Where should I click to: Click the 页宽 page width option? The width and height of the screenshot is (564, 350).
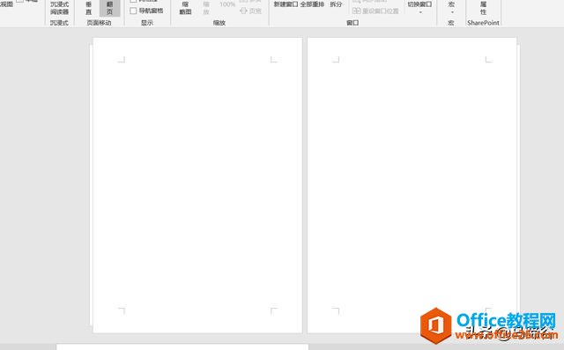tap(250, 11)
